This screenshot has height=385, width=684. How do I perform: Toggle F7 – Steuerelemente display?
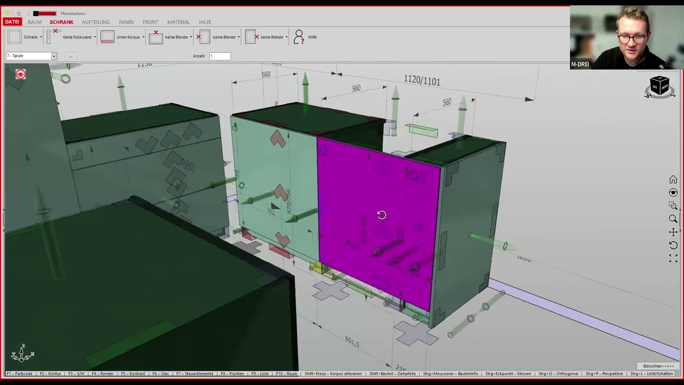(195, 374)
